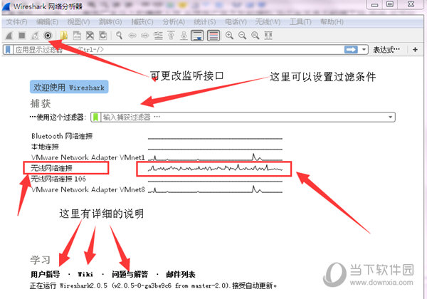Viewport: 427px width, 299px height.
Task: Click display filter bookmark icon
Action: [8, 50]
